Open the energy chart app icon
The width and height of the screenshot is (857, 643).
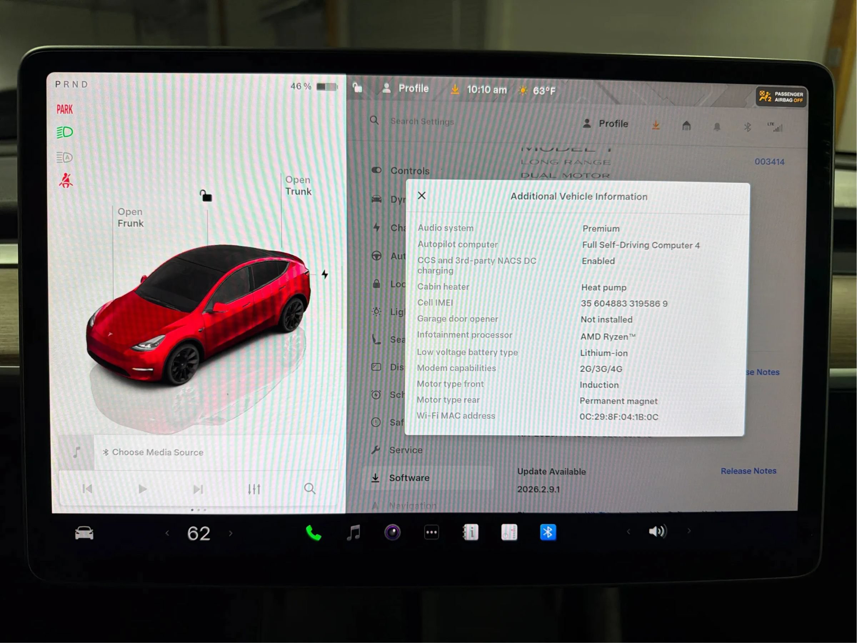tap(509, 532)
